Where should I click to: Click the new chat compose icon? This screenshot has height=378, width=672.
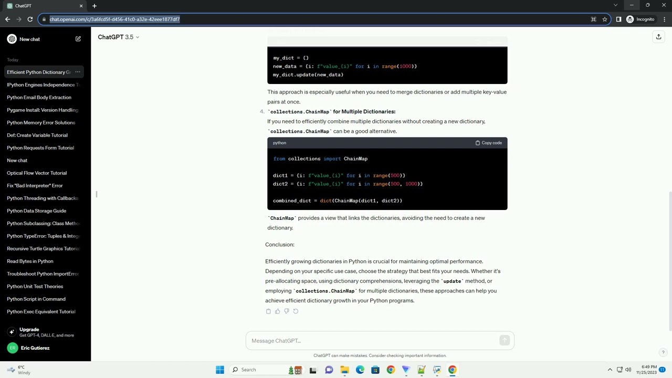(x=78, y=39)
